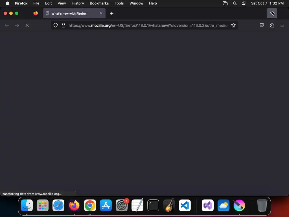289x217 pixels.
Task: Open the colorful paintbrush app in dock
Action: point(239,205)
